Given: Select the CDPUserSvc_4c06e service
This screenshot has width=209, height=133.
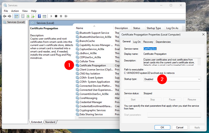Looking at the screenshot, I should click(90, 57).
